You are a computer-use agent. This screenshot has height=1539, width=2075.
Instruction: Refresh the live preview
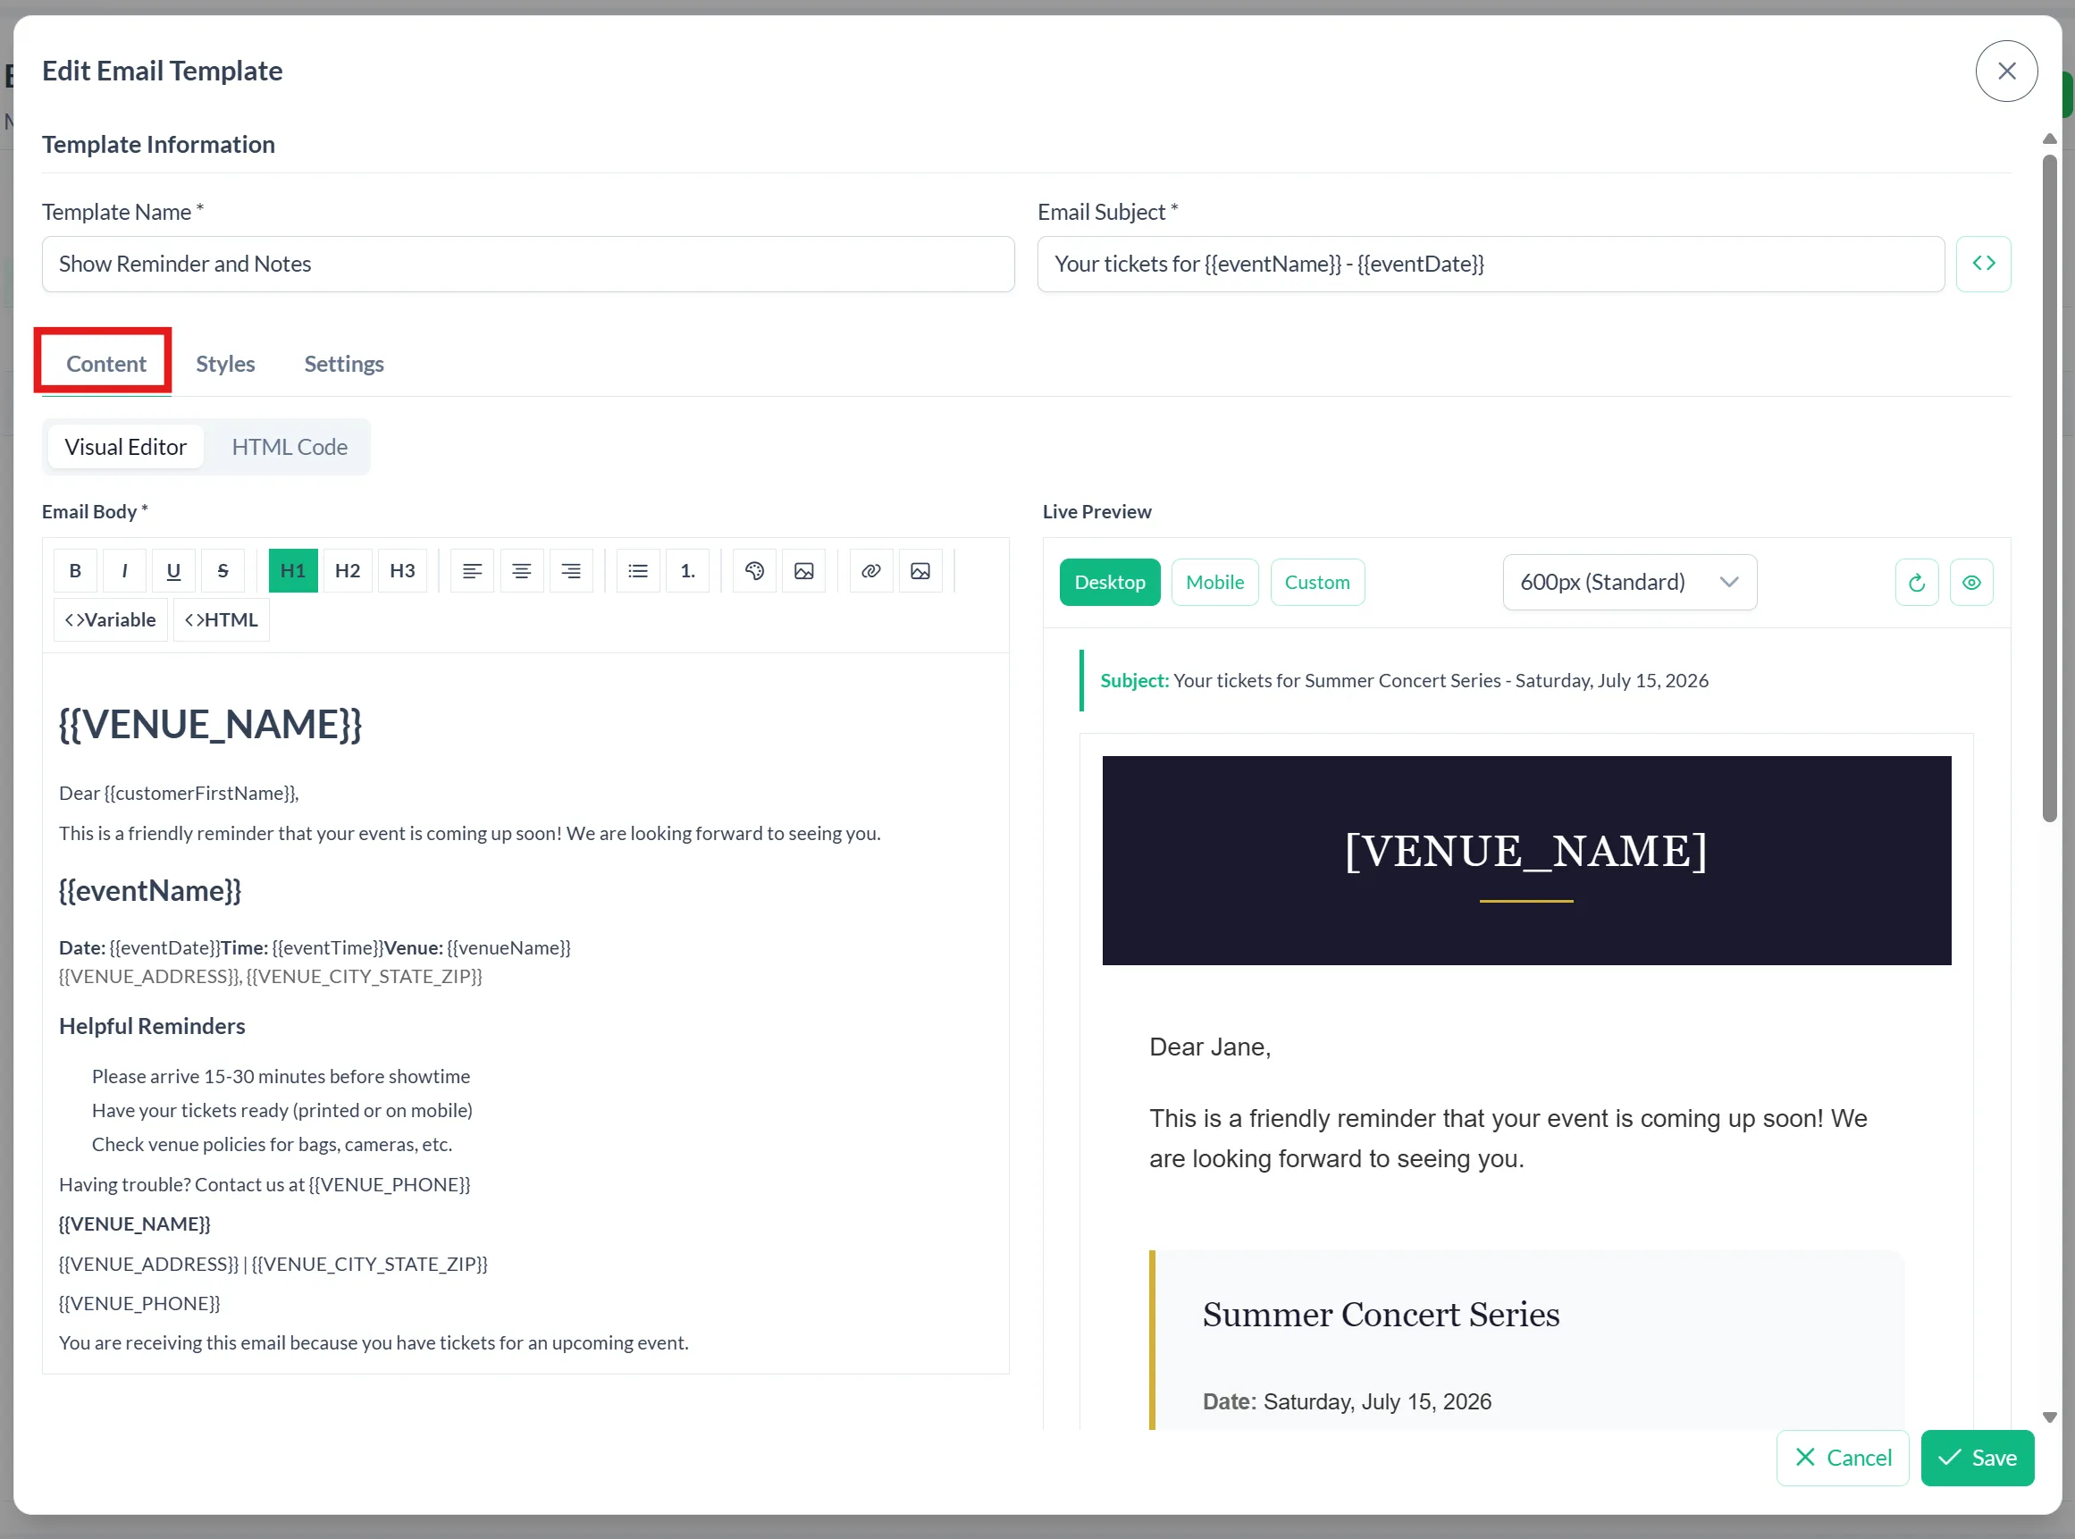[x=1917, y=584]
